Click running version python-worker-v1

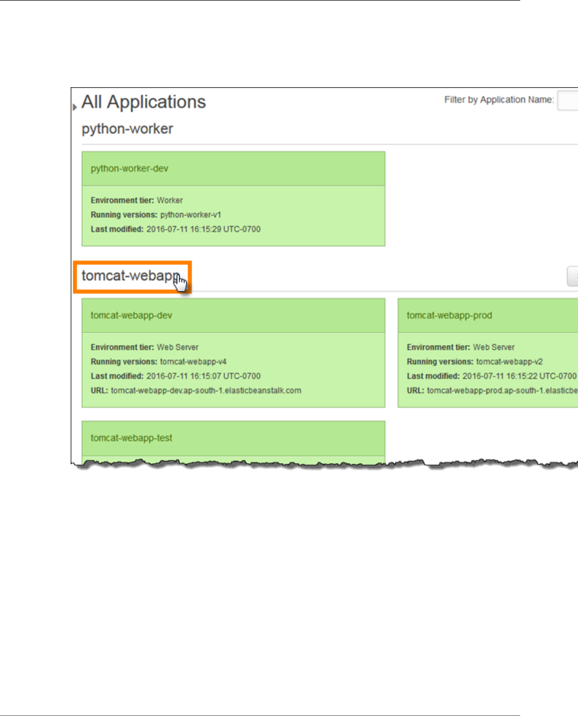click(191, 215)
